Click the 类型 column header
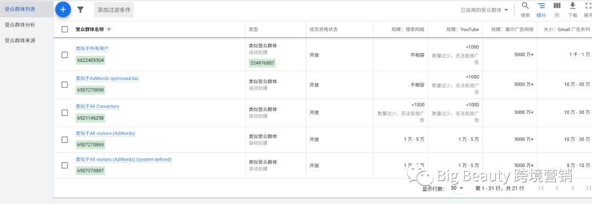 253,30
